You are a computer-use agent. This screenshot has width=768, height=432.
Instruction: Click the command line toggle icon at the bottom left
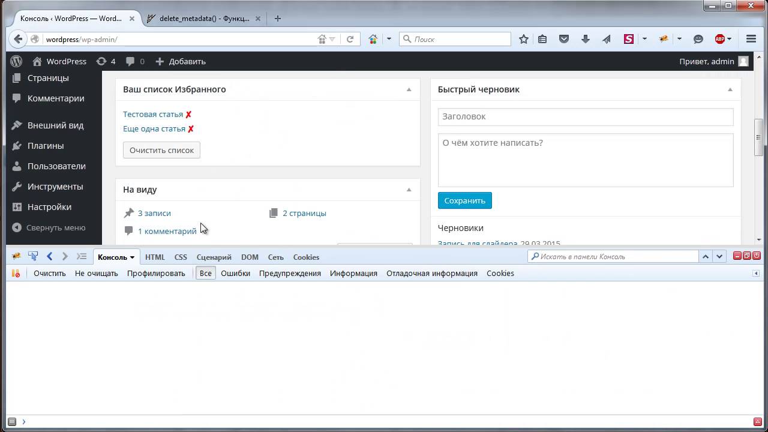12,422
